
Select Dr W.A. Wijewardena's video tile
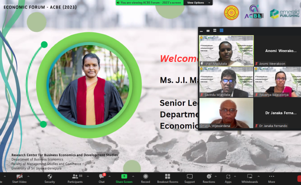coord(226,113)
